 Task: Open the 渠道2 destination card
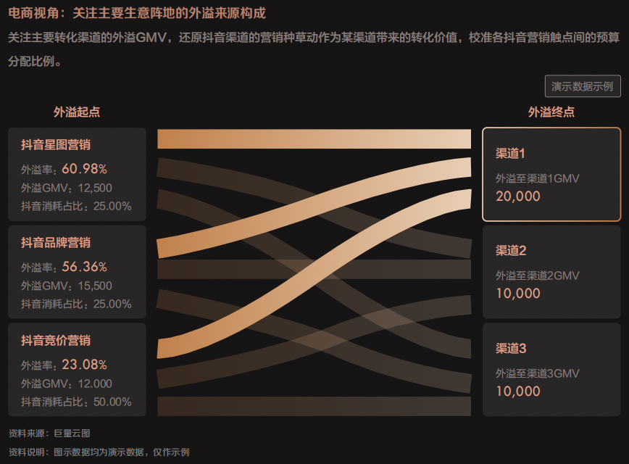[x=551, y=272]
